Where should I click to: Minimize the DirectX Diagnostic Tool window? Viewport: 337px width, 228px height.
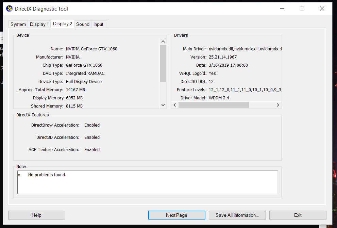[282, 9]
